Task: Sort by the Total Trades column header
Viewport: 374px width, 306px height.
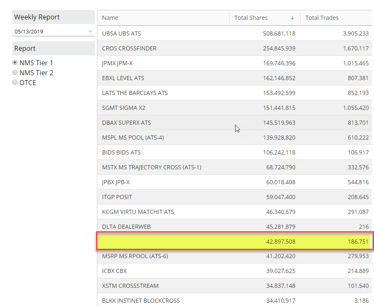Action: click(x=322, y=18)
